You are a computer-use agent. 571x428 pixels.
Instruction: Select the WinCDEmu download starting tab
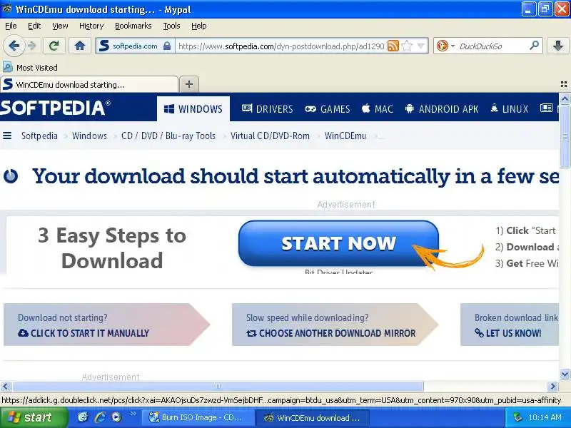coord(89,84)
